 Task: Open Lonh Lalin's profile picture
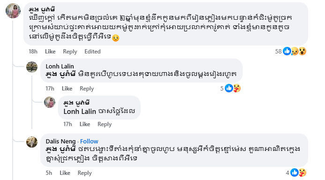coord(32,67)
